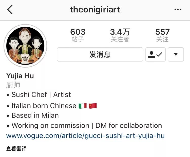Tap the 发消息 message button
190x157 pixels.
pyautogui.click(x=100, y=54)
